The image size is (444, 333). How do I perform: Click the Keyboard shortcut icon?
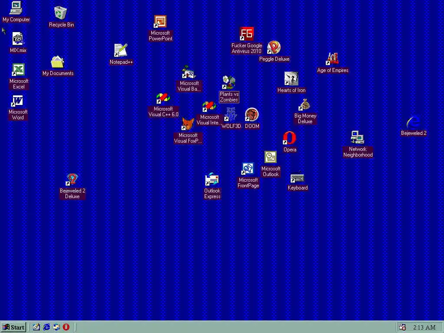tap(297, 178)
